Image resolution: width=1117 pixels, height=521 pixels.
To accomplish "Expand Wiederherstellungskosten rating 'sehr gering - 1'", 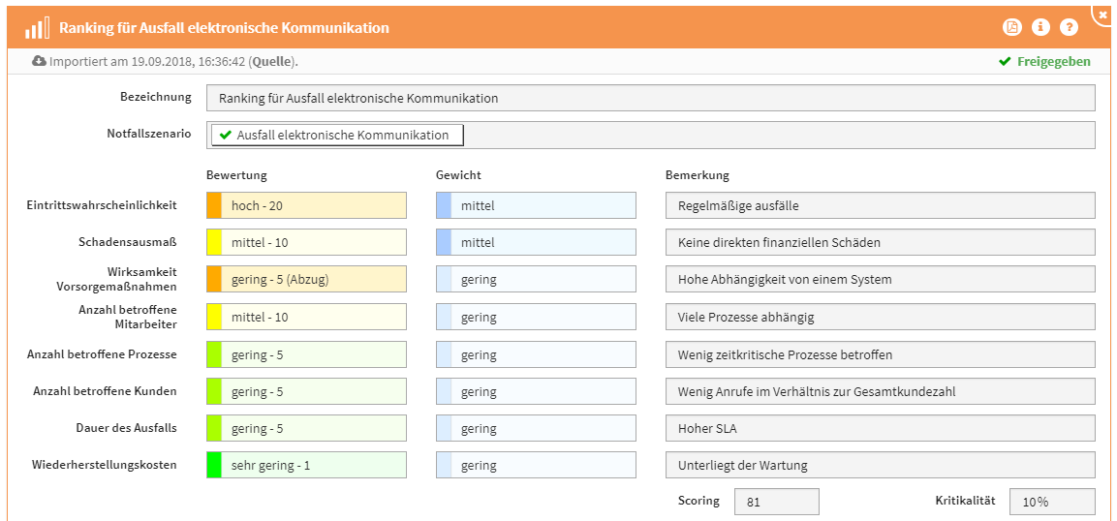I will click(x=306, y=465).
